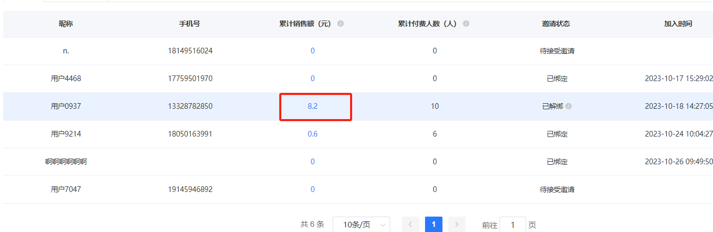Select the 用户0937 nickname cell
This screenshot has width=713, height=232.
pyautogui.click(x=66, y=106)
